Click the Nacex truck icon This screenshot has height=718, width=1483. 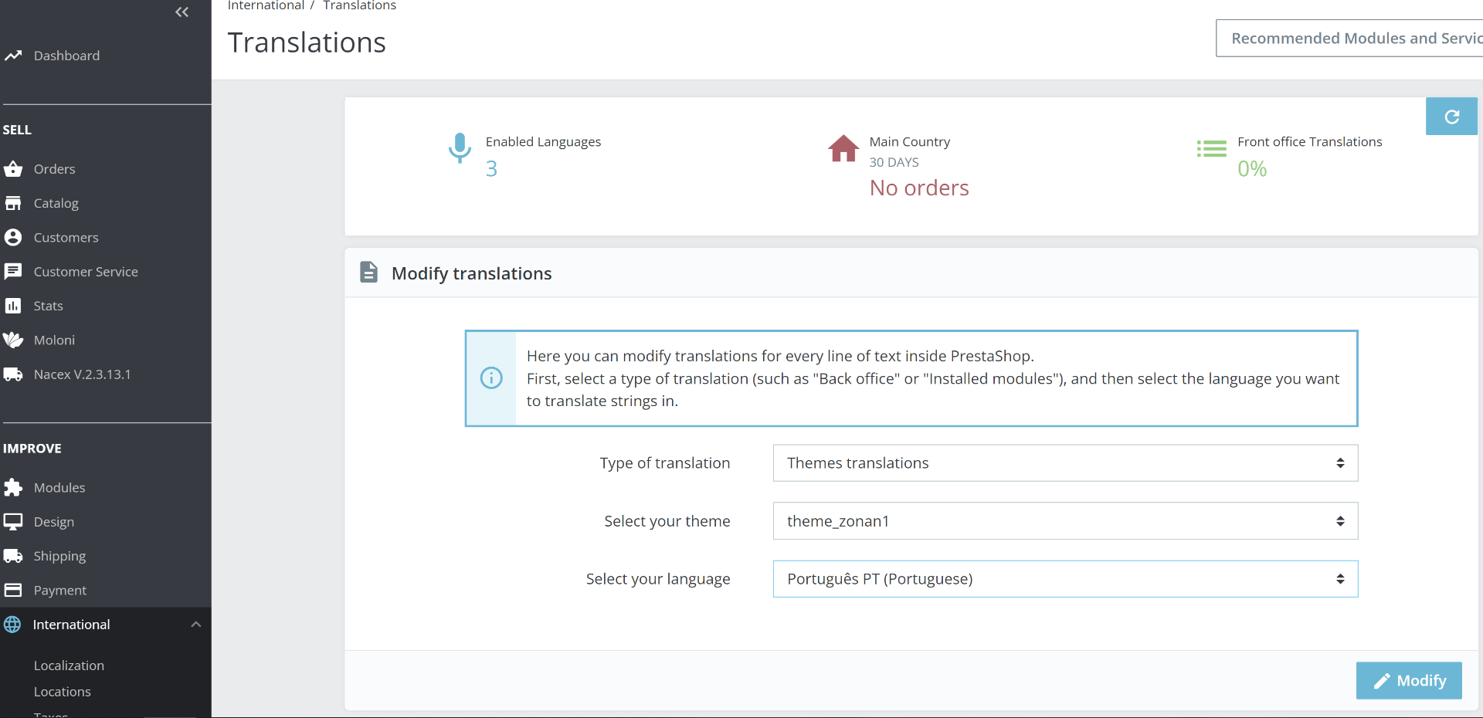click(x=12, y=374)
